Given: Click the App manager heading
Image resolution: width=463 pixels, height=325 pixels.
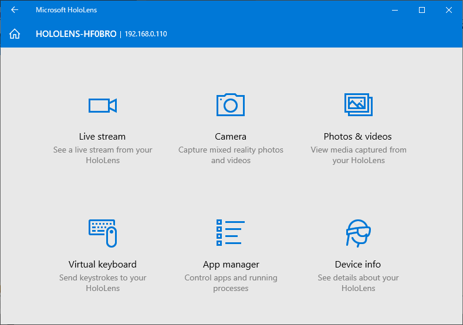Looking at the screenshot, I should coord(231,265).
